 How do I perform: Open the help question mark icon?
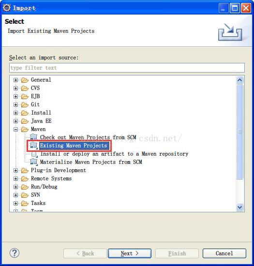coord(15,253)
